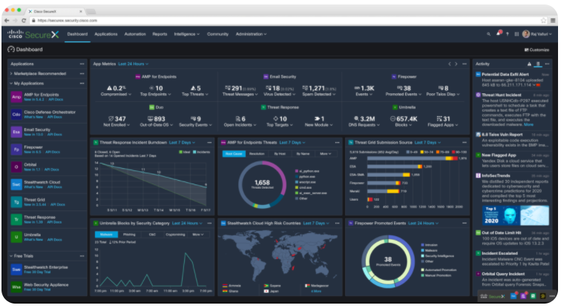Screen dimensions: 561x308
Task: Open Threat Response Incident Burndown Last 7 Days dropdown
Action: pyautogui.click(x=182, y=142)
